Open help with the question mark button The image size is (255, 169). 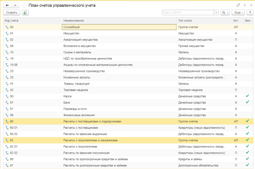[x=250, y=13]
